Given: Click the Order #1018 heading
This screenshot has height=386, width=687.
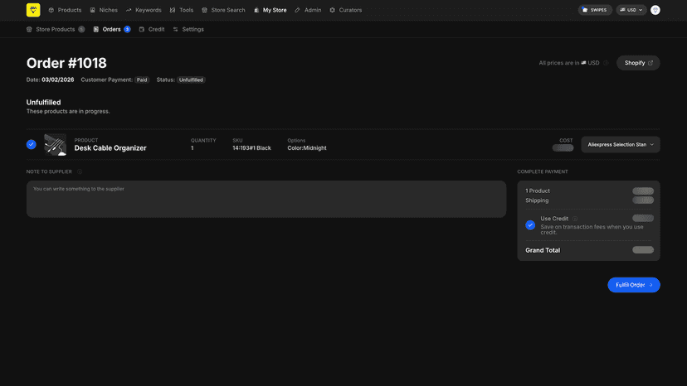Looking at the screenshot, I should tap(66, 63).
